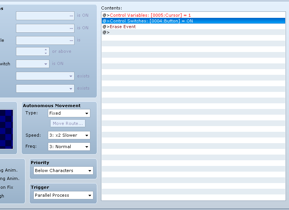Click the first switch condition field
Viewport: 289px width, 210px height.
(45, 16)
